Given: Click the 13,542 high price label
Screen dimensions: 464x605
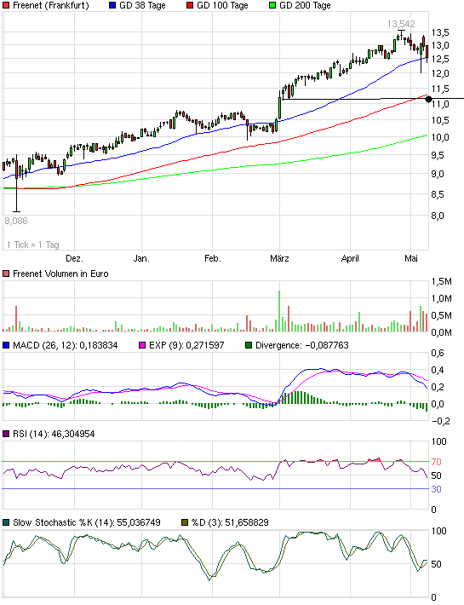Looking at the screenshot, I should 401,24.
